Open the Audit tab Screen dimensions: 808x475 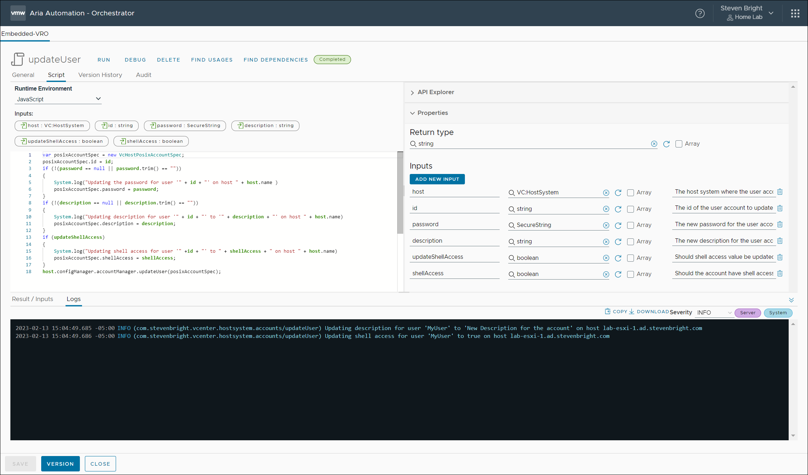(144, 75)
